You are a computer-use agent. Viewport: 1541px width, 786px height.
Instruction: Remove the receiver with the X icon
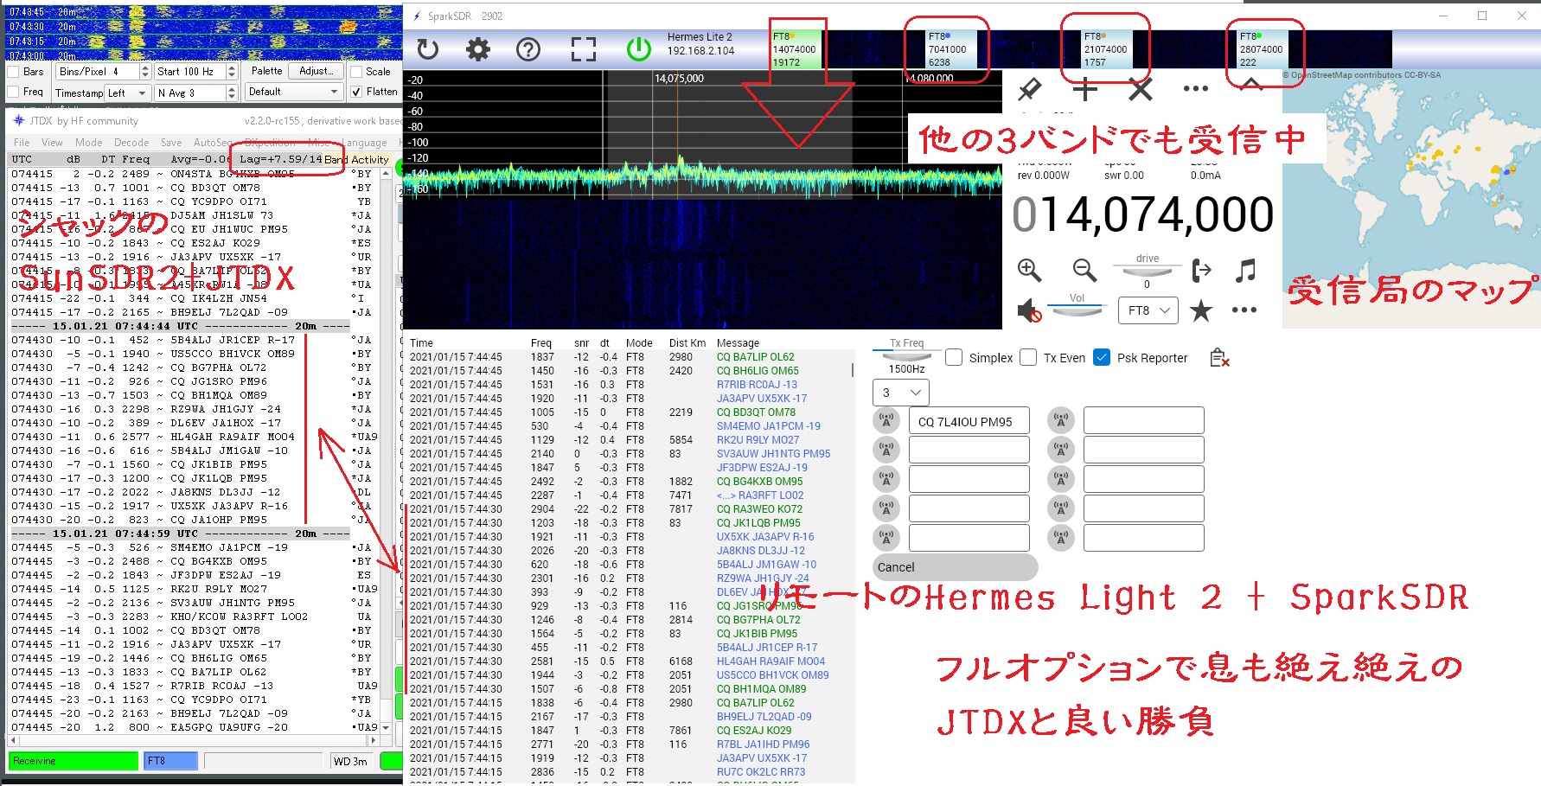click(x=1141, y=88)
